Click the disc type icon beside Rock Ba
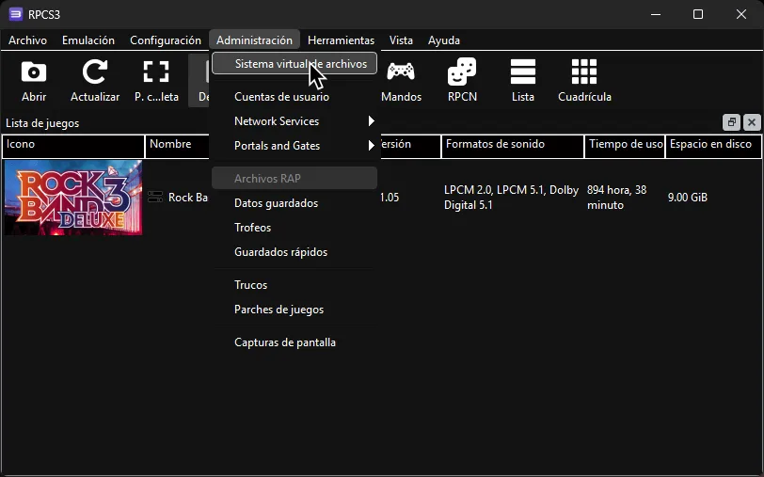Image resolution: width=764 pixels, height=477 pixels. (x=155, y=197)
